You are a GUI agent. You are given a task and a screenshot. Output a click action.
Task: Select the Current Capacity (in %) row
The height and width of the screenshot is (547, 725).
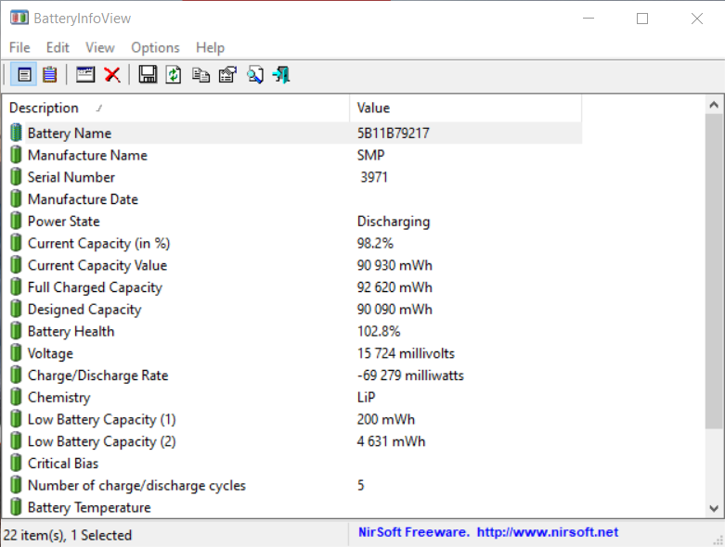click(295, 243)
